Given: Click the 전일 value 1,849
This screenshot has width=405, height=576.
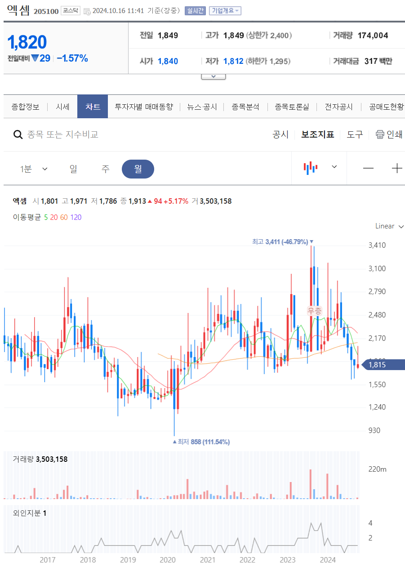Looking at the screenshot, I should [168, 36].
